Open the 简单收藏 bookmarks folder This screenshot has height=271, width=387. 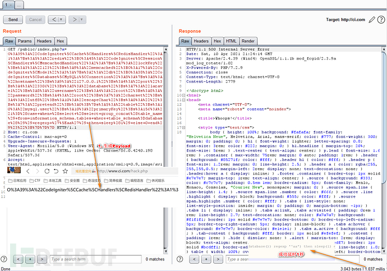[113, 181]
